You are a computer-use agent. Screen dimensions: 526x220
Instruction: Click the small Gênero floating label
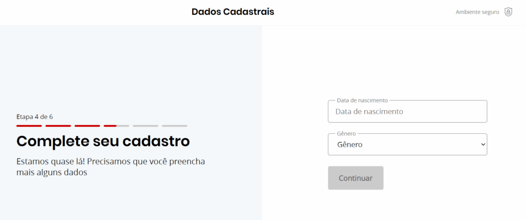346,134
